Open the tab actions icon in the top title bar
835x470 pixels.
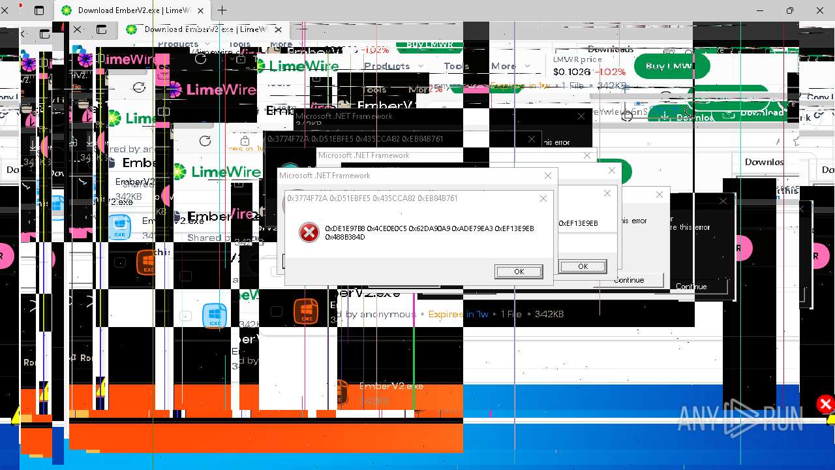[x=39, y=10]
